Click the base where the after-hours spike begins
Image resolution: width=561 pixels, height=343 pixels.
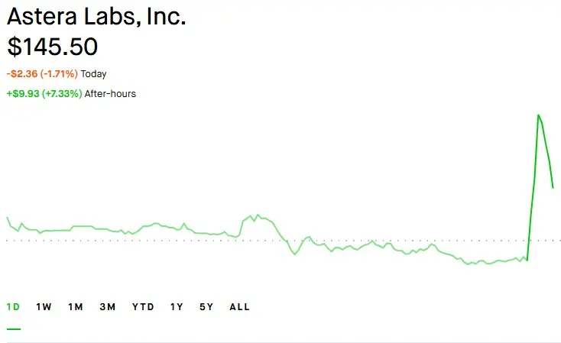click(x=527, y=260)
